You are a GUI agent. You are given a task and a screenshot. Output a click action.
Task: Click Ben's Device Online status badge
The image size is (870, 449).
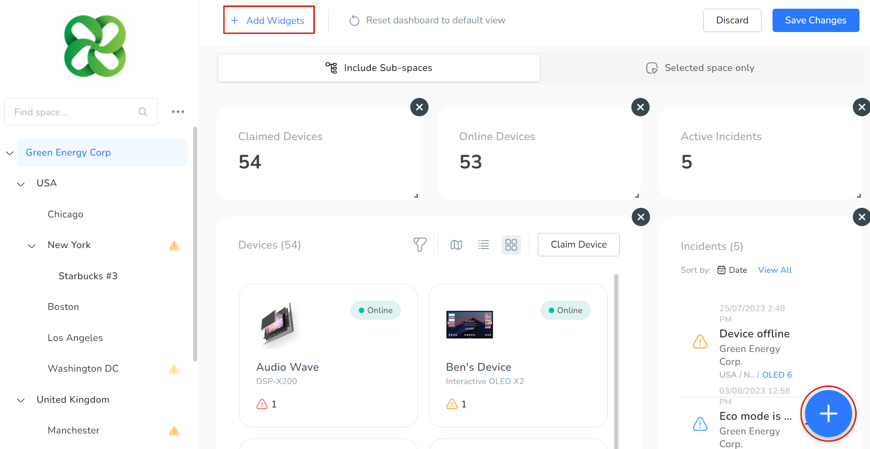click(x=566, y=310)
